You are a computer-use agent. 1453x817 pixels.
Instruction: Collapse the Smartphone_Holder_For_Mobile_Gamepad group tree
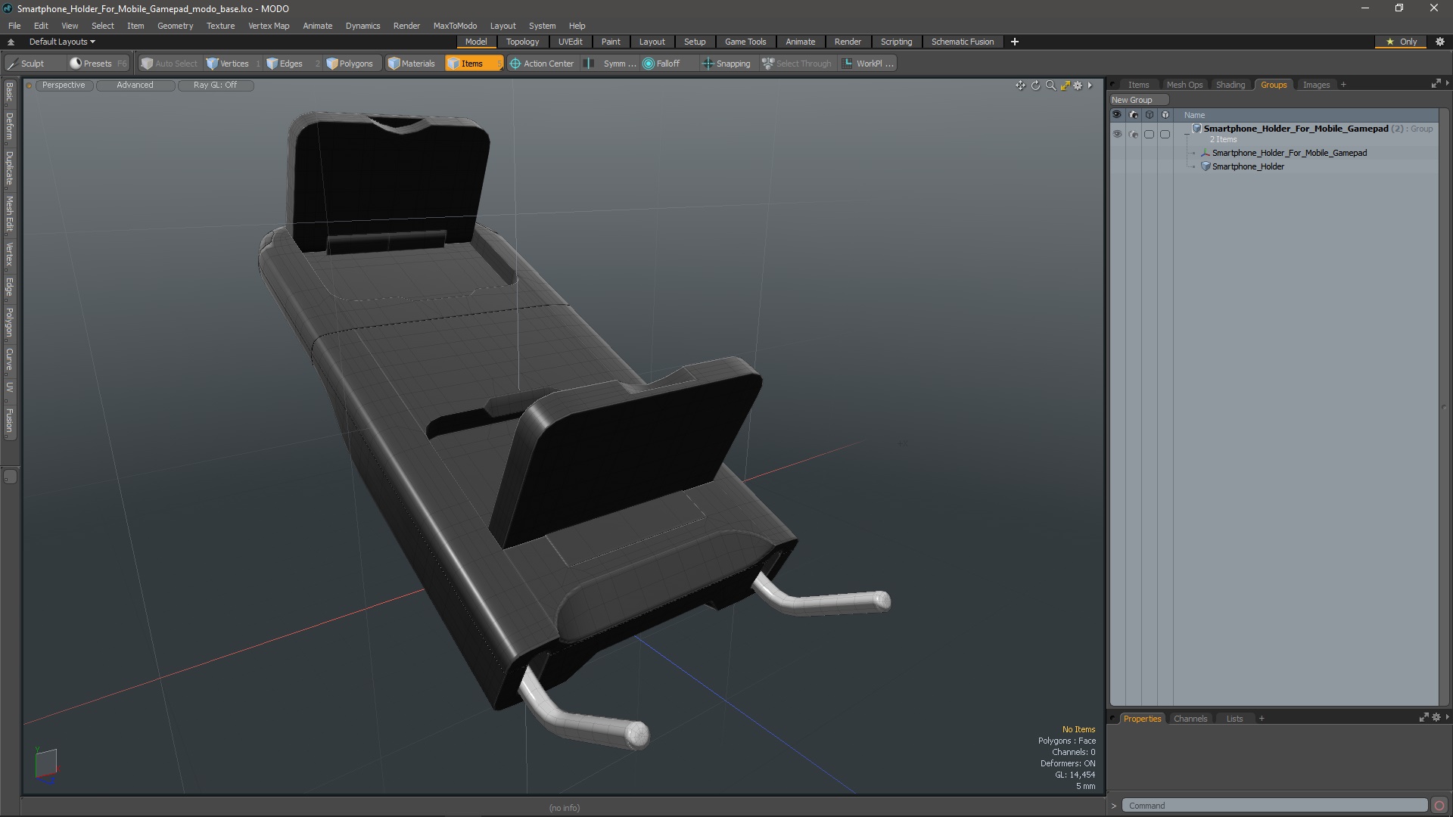(1187, 133)
